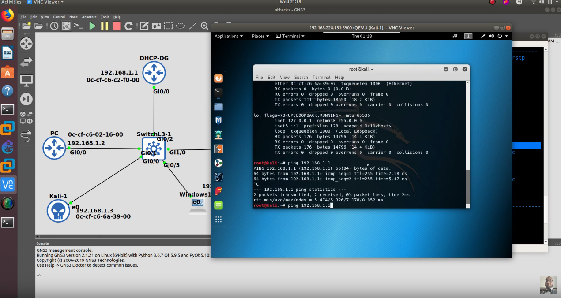This screenshot has width=561, height=298.
Task: Toggle the Kali speaker volume control
Action: click(491, 36)
